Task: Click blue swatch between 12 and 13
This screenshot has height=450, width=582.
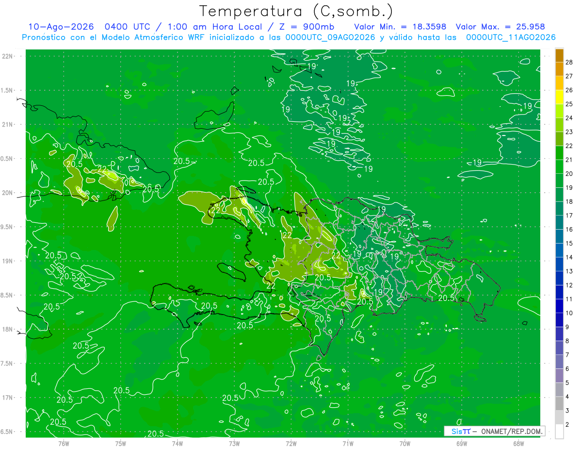Action: [x=559, y=278]
